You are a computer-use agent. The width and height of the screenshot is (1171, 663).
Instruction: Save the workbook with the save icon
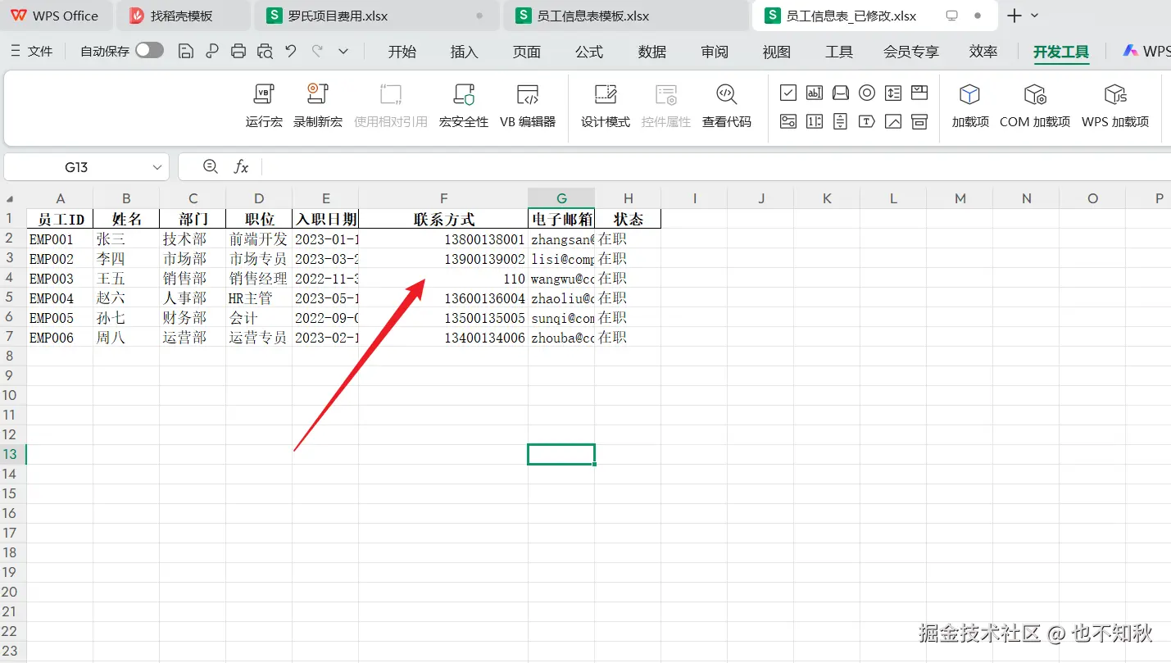click(186, 52)
